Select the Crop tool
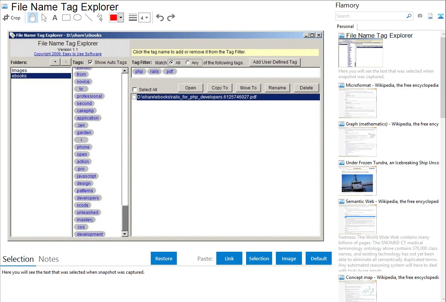Viewport: 446px width, 302px height. pos(12,18)
